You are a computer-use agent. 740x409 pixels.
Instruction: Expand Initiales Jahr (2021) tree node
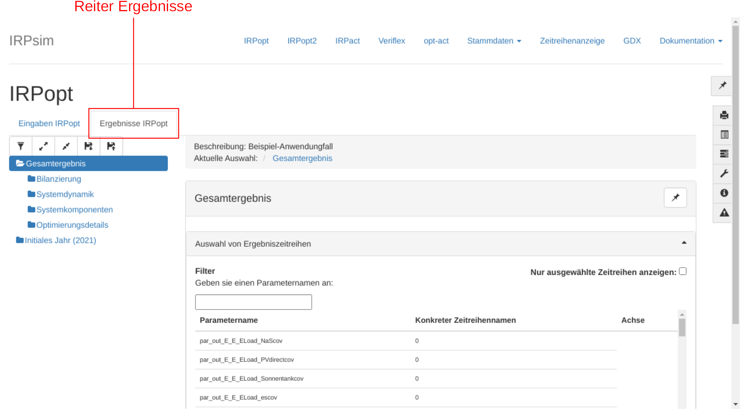[61, 241]
